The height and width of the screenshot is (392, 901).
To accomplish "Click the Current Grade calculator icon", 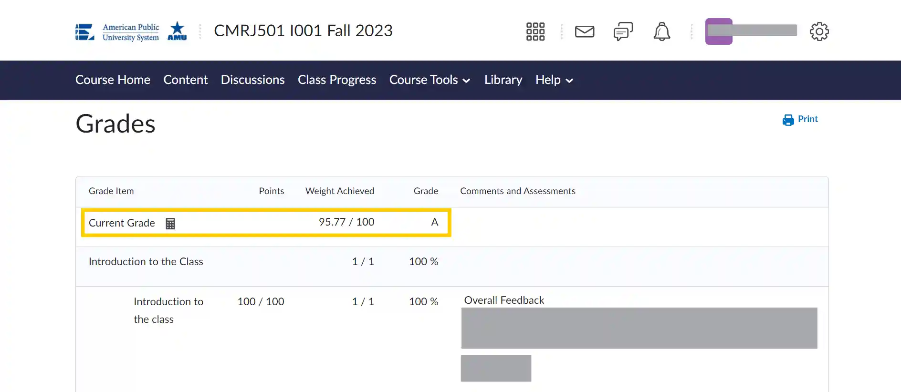I will click(x=170, y=223).
